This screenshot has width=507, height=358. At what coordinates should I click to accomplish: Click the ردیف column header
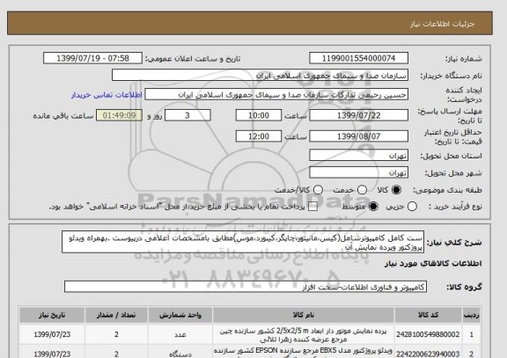coord(472,315)
